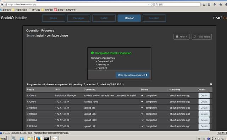Click the 'upload TB' command text

coord(89,108)
